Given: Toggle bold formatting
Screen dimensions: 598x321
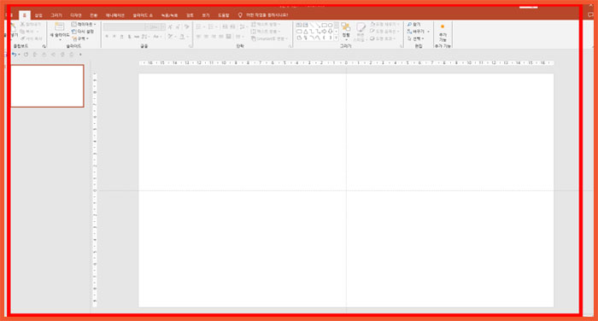Looking at the screenshot, I should (x=107, y=37).
